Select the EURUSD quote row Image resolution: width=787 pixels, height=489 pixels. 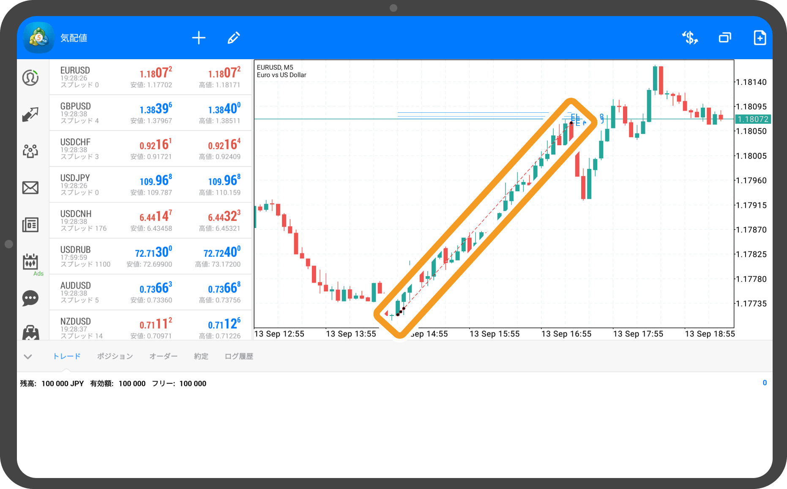(150, 77)
